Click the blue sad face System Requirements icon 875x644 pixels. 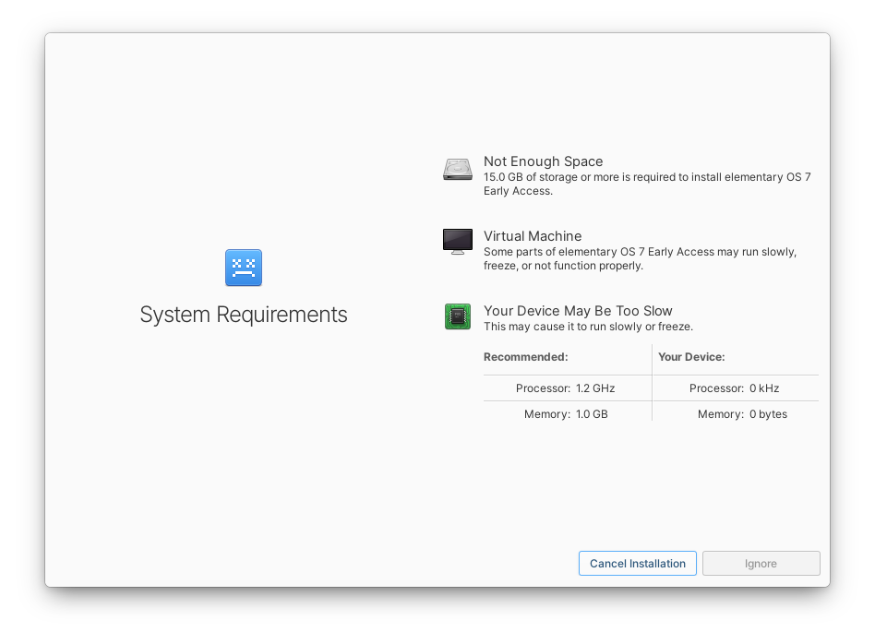[243, 268]
